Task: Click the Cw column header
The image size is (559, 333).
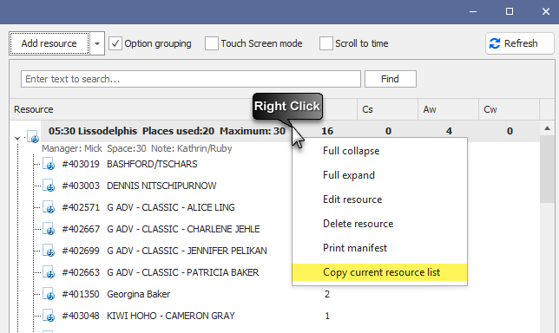Action: click(509, 109)
